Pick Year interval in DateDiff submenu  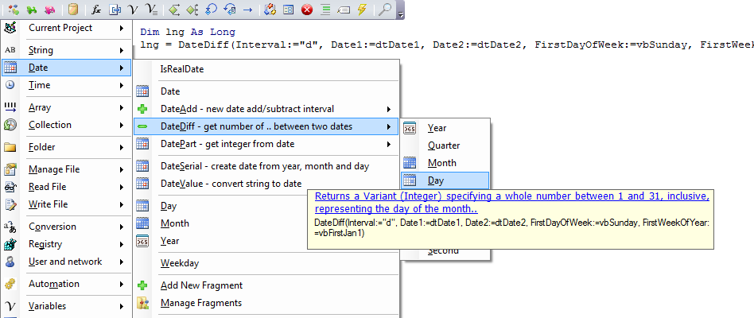(437, 128)
